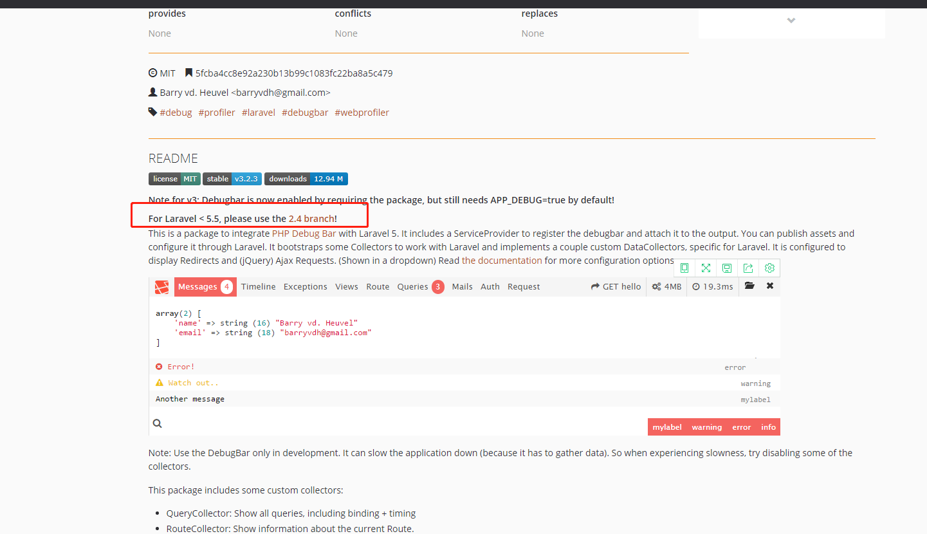This screenshot has height=534, width=927.
Task: Click the README heading
Action: pyautogui.click(x=173, y=158)
